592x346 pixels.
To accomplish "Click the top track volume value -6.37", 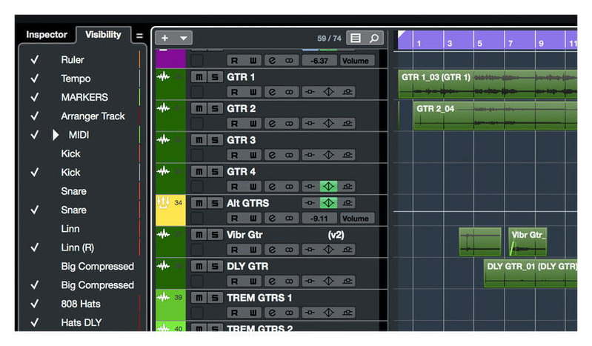I will (x=319, y=61).
